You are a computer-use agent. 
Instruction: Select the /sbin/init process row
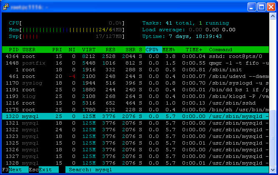pos(135,70)
